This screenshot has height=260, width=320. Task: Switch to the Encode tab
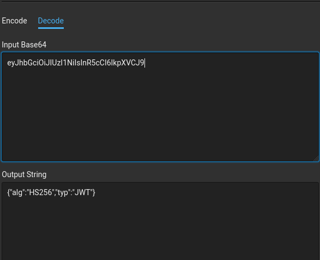tap(14, 21)
